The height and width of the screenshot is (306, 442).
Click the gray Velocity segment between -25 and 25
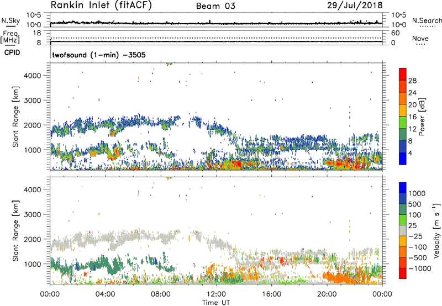[403, 230]
